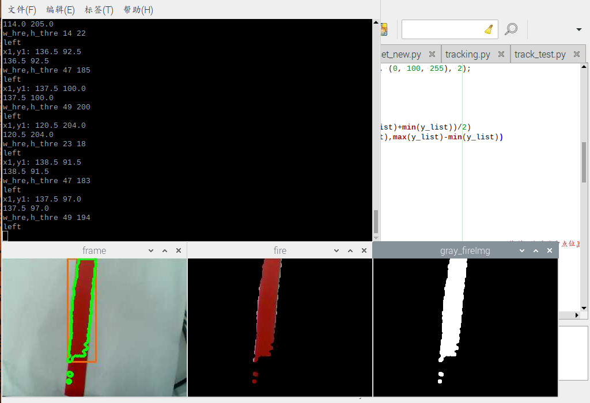The image size is (590, 403).
Task: Click the search magnifier icon in toolbar
Action: point(511,29)
